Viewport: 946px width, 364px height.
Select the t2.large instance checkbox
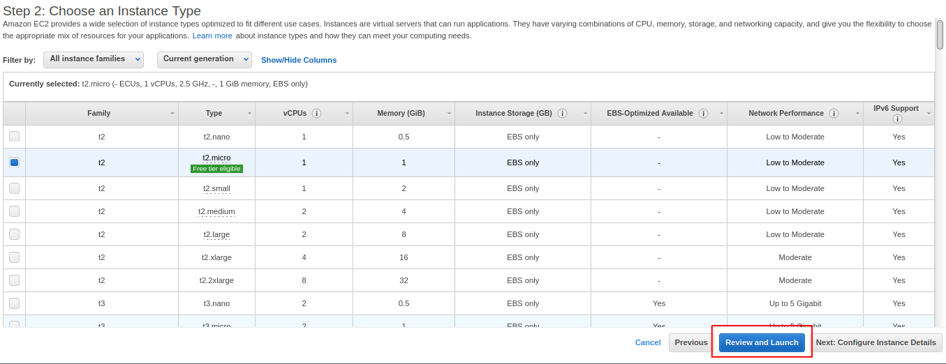[14, 234]
